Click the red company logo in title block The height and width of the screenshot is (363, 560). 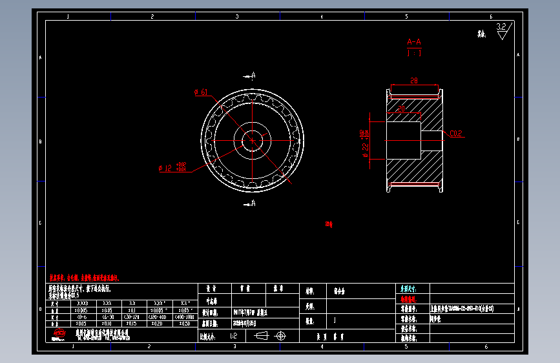point(59,334)
